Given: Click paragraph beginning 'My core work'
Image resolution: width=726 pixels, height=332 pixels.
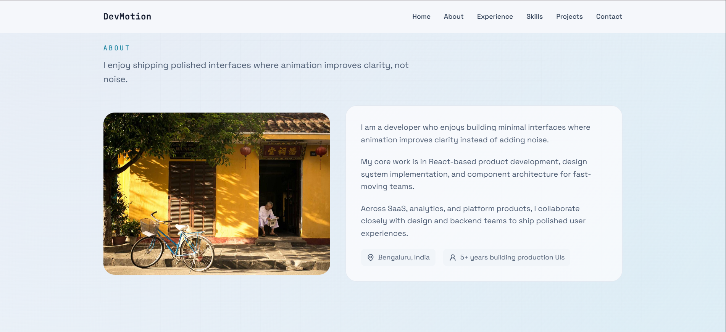Looking at the screenshot, I should coord(476,174).
